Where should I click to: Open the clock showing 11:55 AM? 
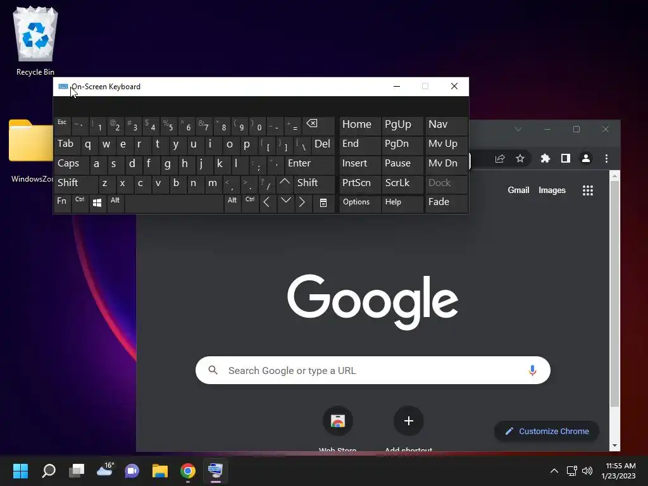(x=619, y=471)
